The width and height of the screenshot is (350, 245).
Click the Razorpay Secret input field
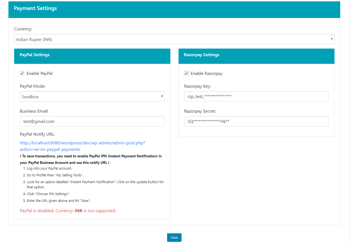tap(257, 121)
